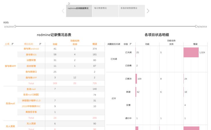Click the right handle of the 时间 slider
211x130 pixels.
click(196, 26)
